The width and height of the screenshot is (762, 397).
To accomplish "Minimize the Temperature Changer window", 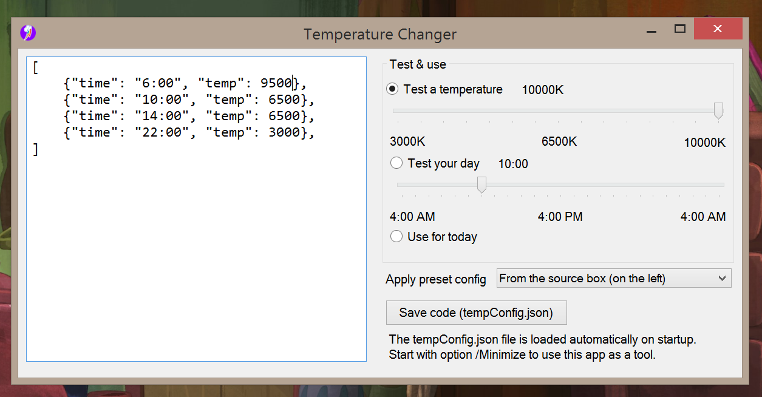I will [651, 29].
